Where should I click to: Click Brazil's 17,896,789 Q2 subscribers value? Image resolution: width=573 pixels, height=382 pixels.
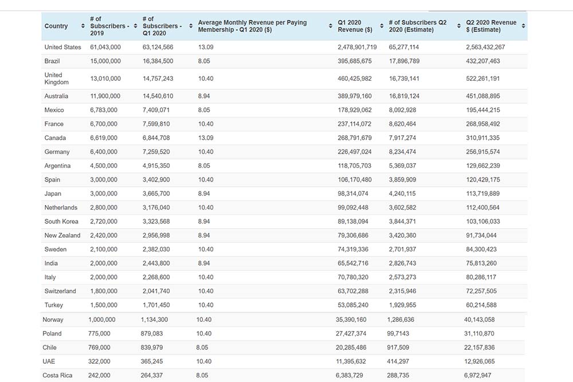click(x=404, y=61)
